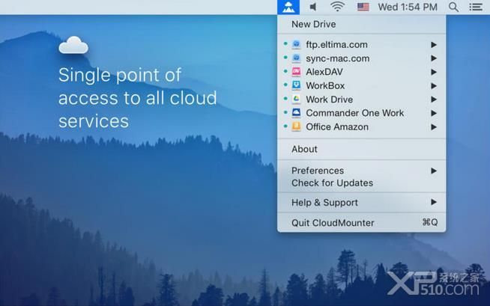Click the Work Drive Google Drive icon
The height and width of the screenshot is (306, 490).
(x=296, y=100)
